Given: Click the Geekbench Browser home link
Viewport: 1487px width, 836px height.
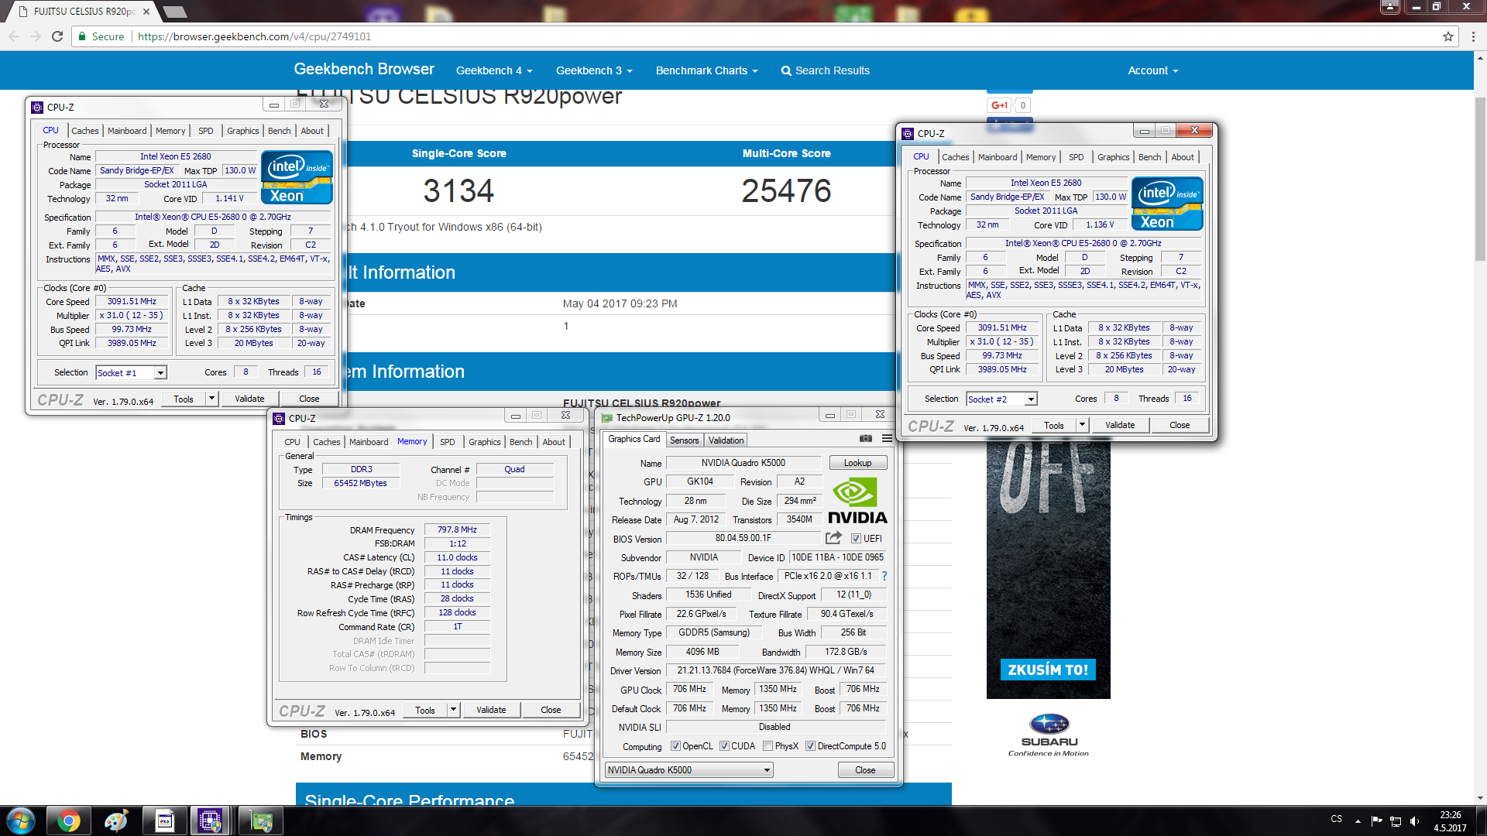Looking at the screenshot, I should 364,69.
